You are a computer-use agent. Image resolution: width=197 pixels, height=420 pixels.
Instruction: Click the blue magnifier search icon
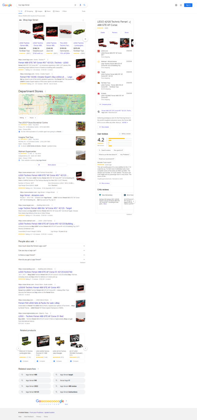tap(85, 5)
